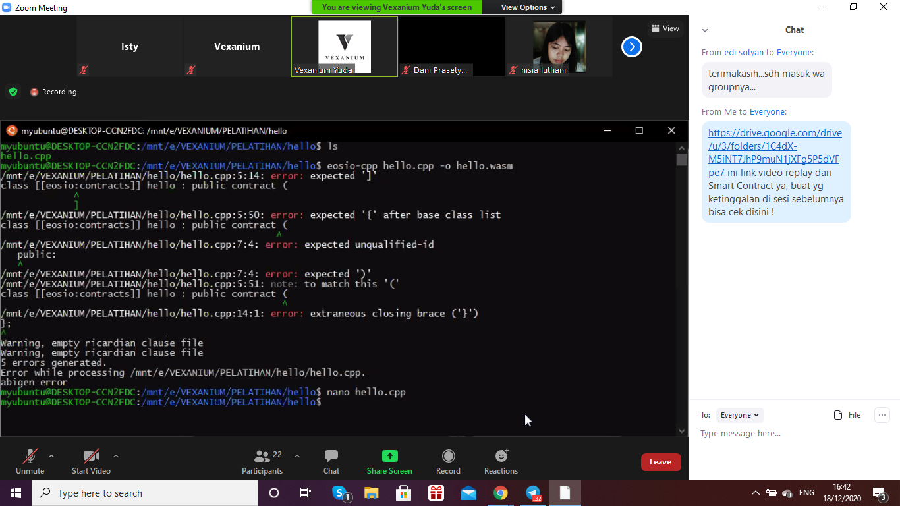Expand audio options arrow beside Unmute
Image resolution: width=900 pixels, height=506 pixels.
point(51,456)
